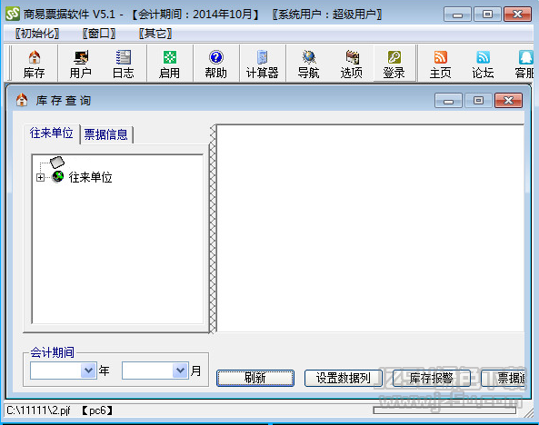Screen dimensions: 539x425
Task: Open the 库存 inventory toolbar icon
Action: [34, 64]
